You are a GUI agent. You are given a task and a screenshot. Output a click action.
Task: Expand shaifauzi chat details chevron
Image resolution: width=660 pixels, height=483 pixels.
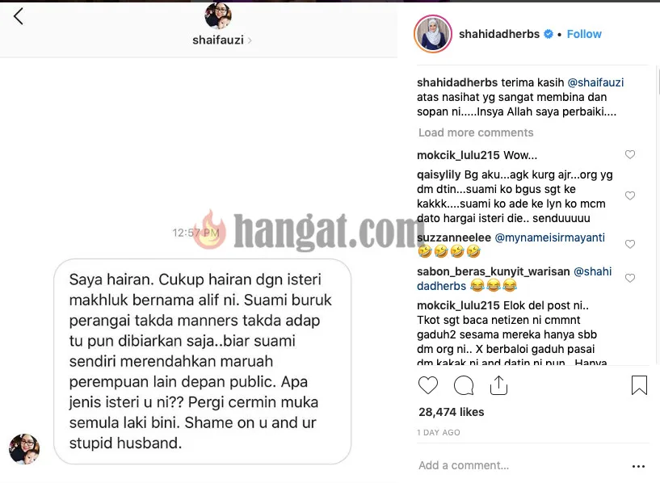[250, 40]
